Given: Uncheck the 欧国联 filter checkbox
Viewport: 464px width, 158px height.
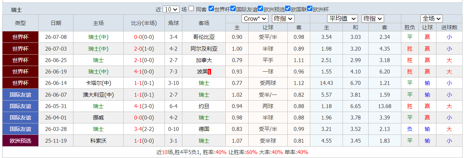Looking at the screenshot, I should (x=288, y=9).
